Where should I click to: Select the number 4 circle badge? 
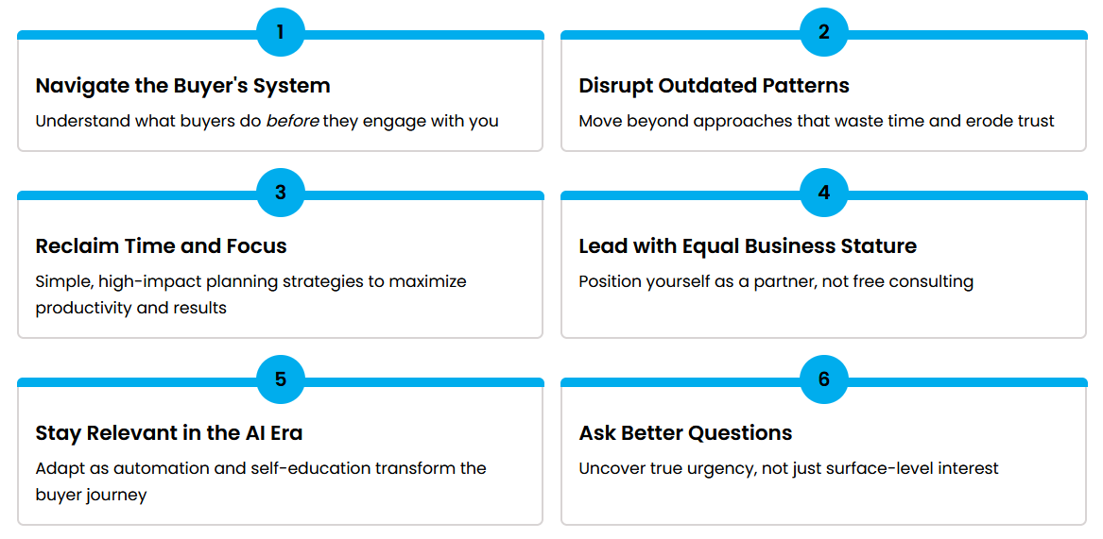tap(824, 193)
